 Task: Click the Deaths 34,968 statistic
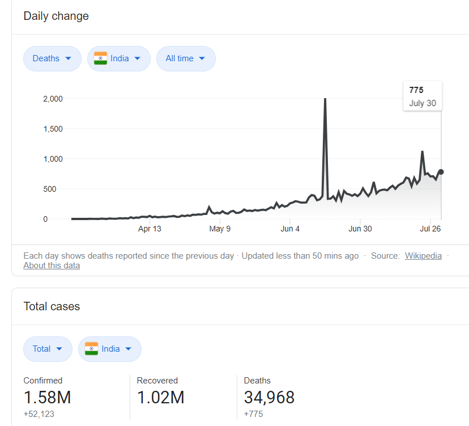[x=269, y=397]
